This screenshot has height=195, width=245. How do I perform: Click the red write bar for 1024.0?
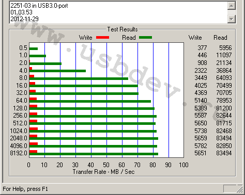point(34,129)
